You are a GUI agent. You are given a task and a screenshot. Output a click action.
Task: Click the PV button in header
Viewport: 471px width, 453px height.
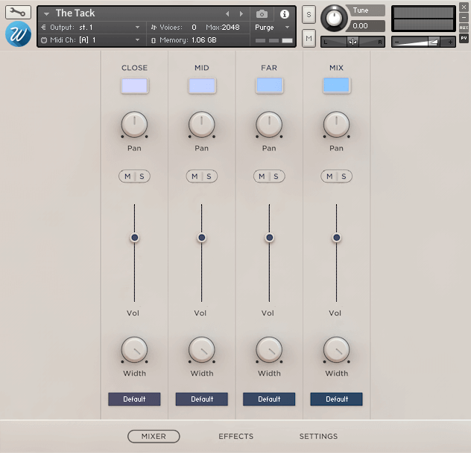pyautogui.click(x=464, y=38)
